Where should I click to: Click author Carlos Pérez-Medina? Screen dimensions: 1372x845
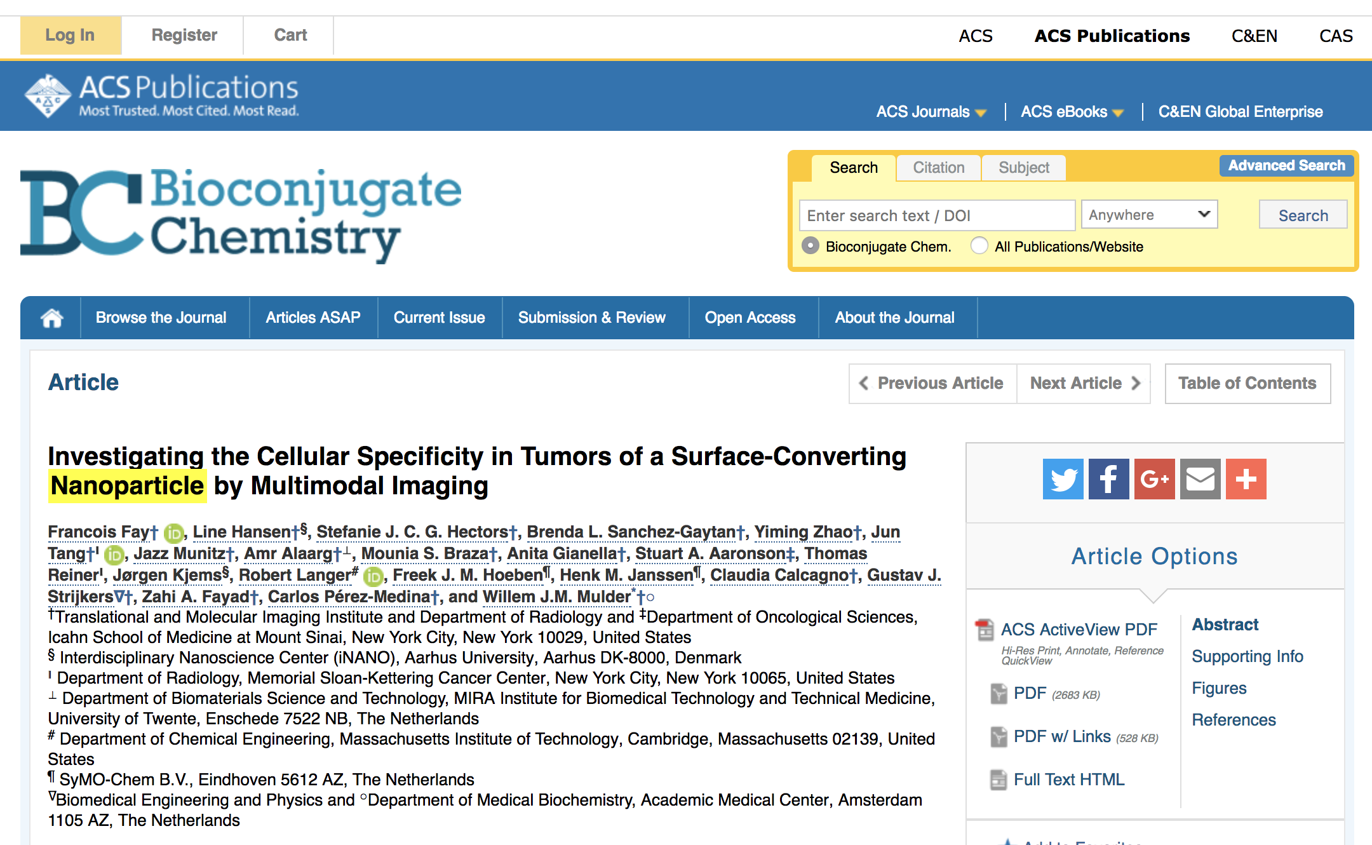(349, 597)
